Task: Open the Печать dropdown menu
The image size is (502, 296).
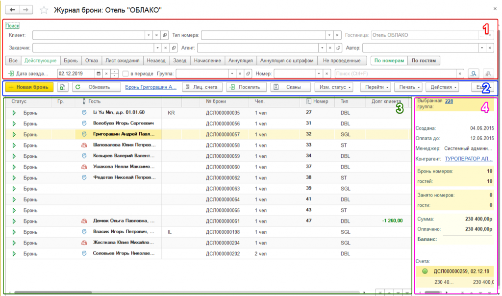Action: 409,87
